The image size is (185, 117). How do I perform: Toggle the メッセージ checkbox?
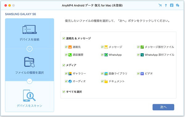[x=102, y=47]
